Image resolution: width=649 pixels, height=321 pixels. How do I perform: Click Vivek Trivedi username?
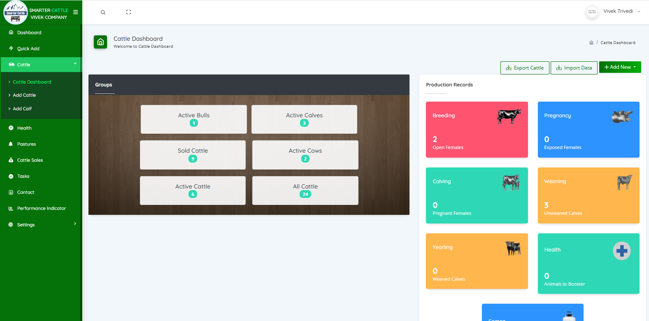(618, 11)
